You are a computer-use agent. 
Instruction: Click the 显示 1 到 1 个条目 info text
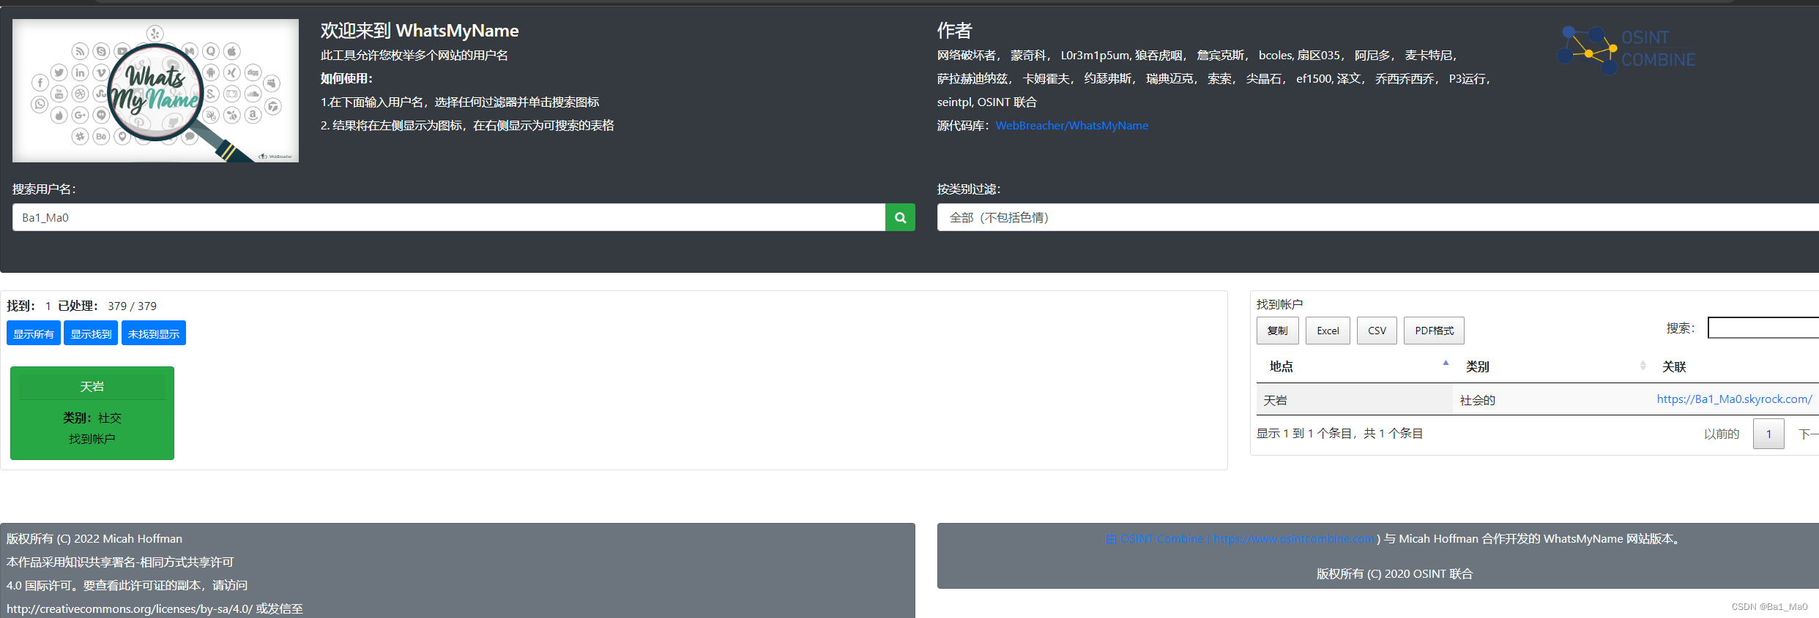click(1339, 434)
